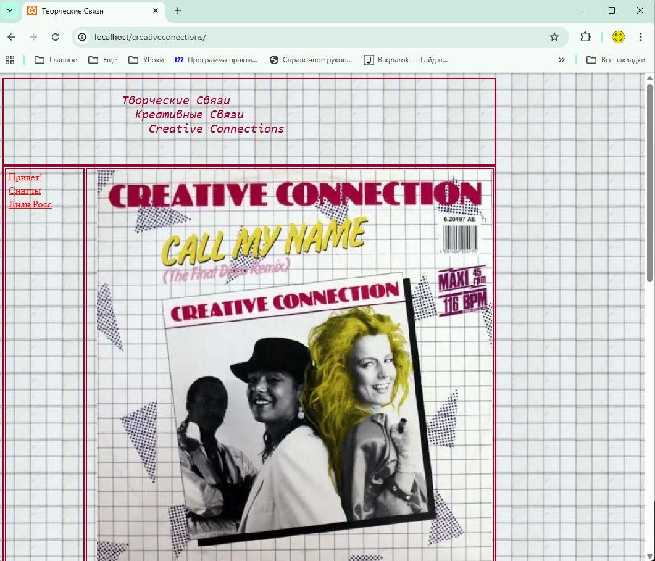Reload the page with refresh icon
This screenshot has width=655, height=561.
(56, 37)
